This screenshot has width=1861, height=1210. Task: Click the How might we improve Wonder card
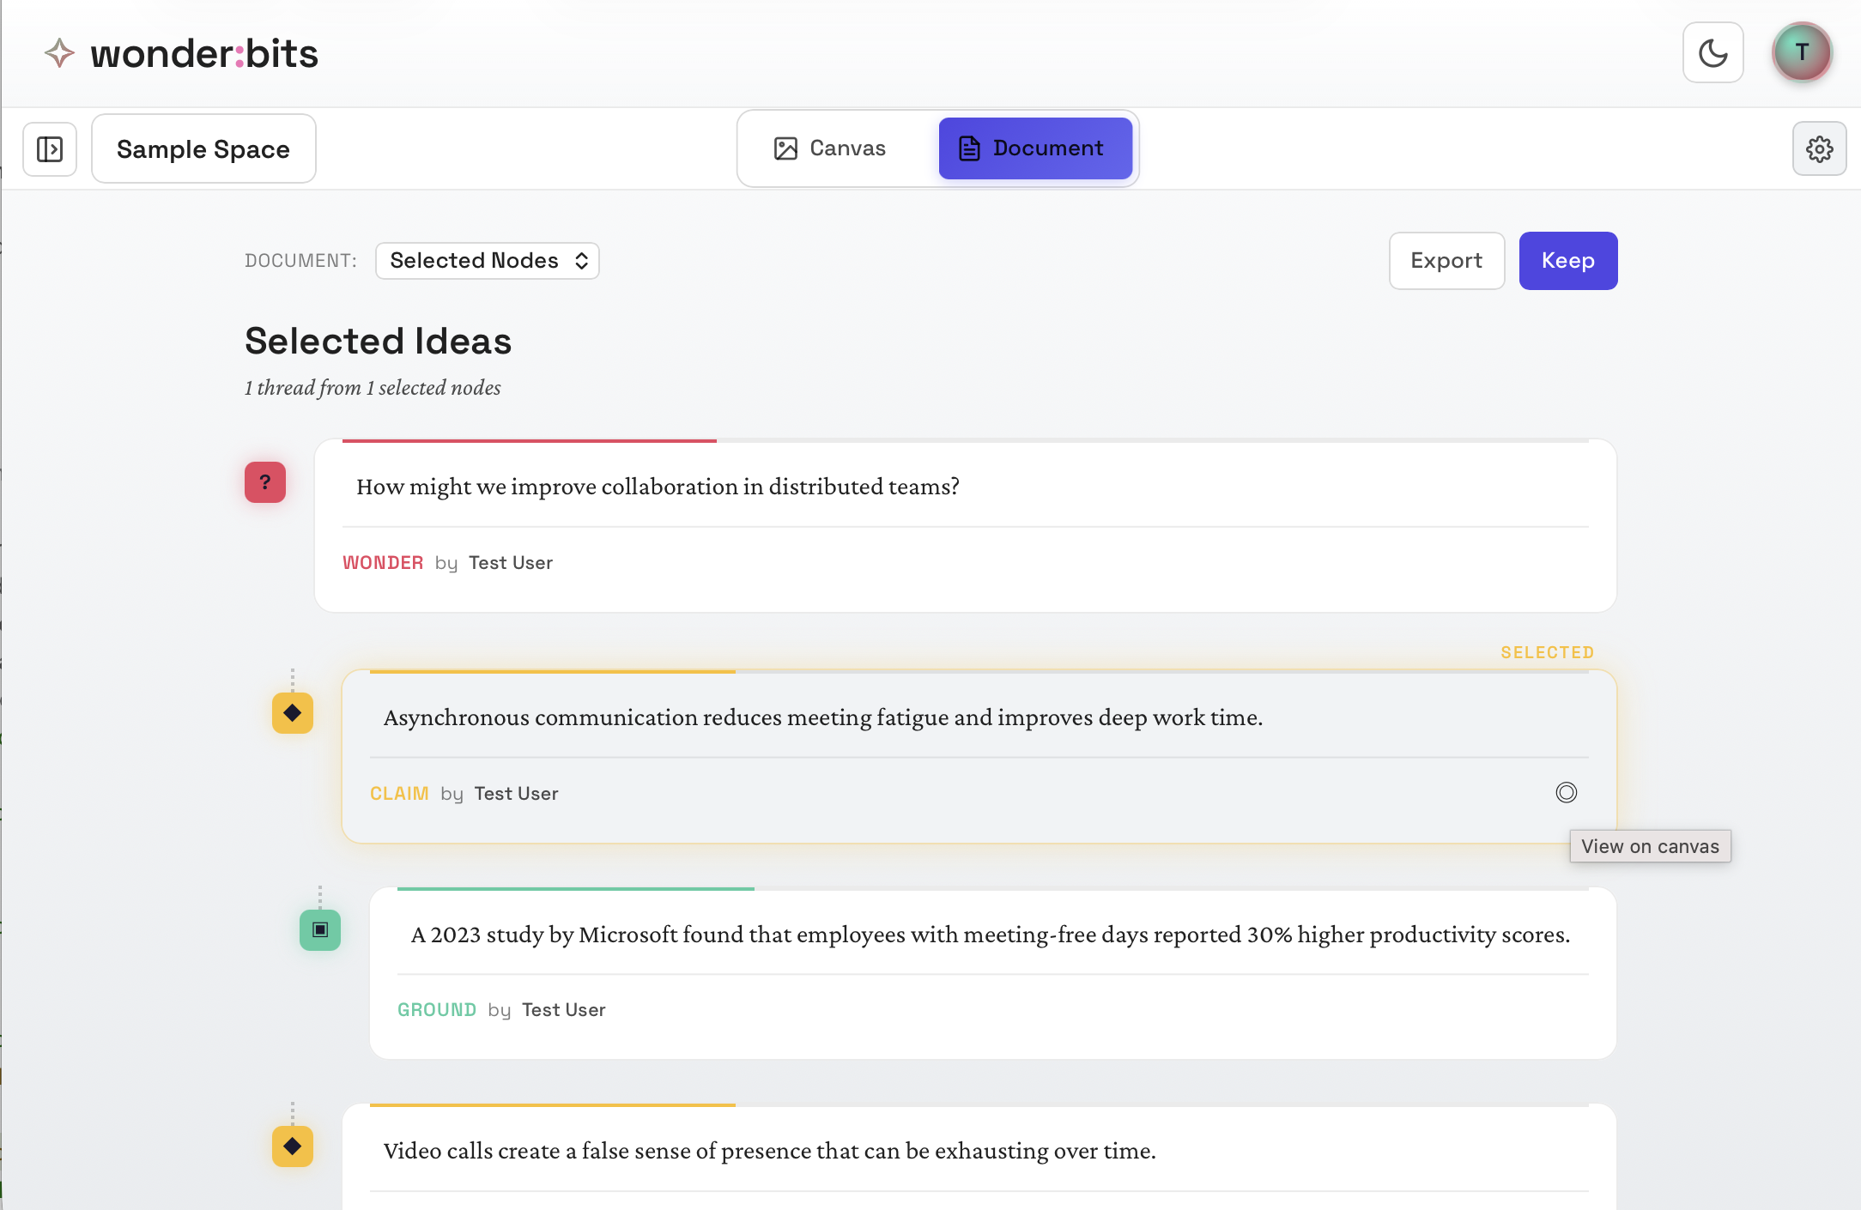[x=658, y=487]
